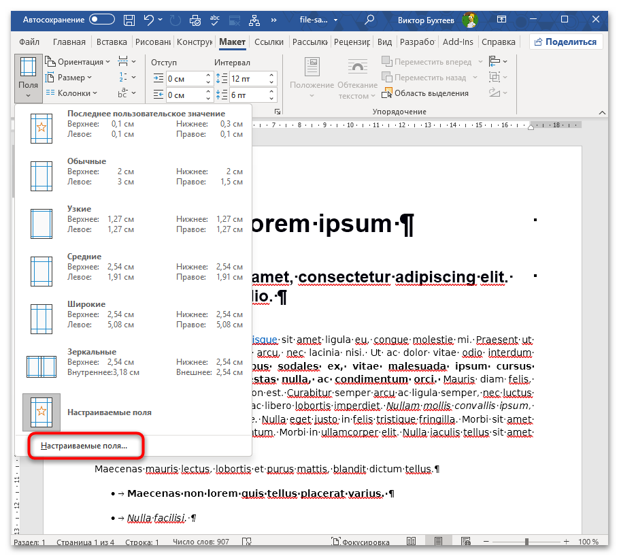Open the page breaks icon menu

pyautogui.click(x=127, y=62)
